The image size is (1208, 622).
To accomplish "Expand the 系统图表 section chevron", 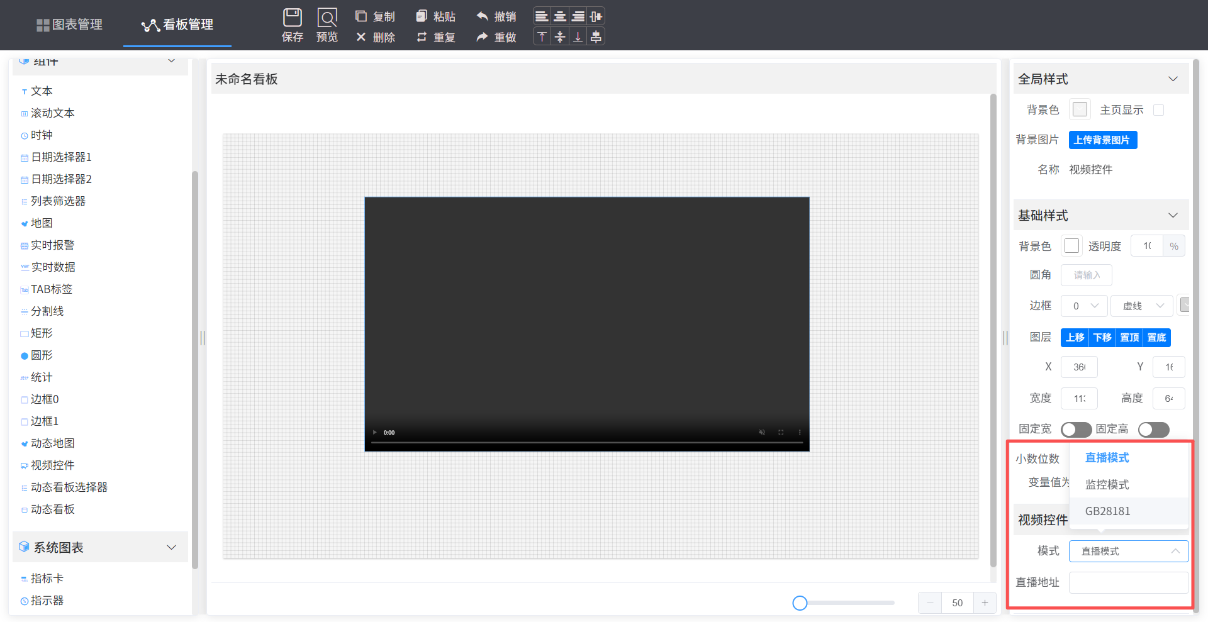I will (x=171, y=548).
